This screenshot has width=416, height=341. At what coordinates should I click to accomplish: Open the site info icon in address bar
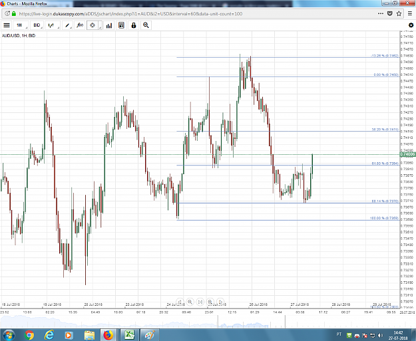[x=7, y=13]
